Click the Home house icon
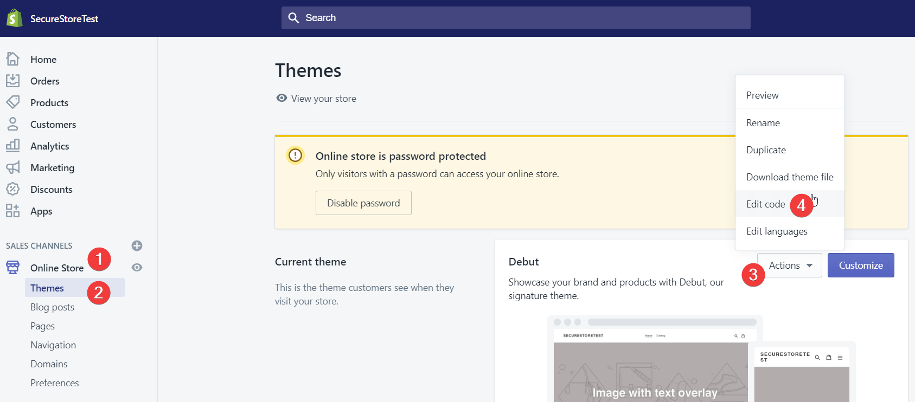The height and width of the screenshot is (402, 915). pyautogui.click(x=12, y=59)
